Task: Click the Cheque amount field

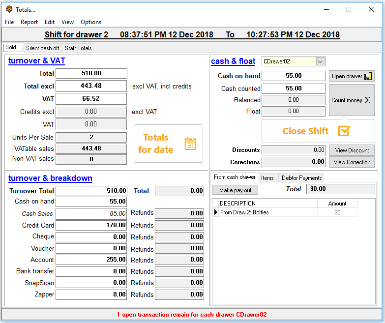Action: [x=91, y=237]
